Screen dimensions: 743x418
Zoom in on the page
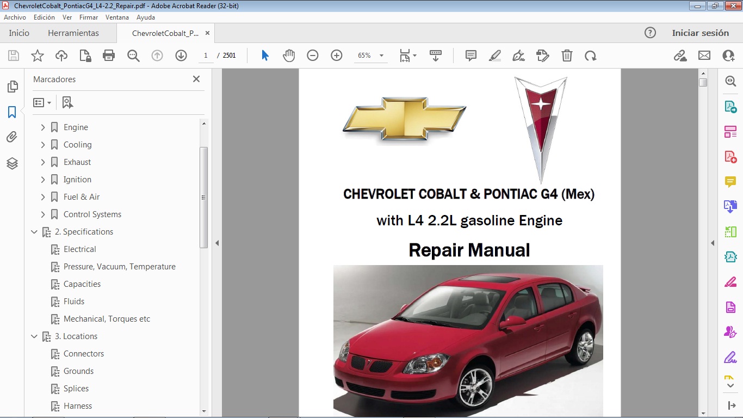[x=336, y=55]
